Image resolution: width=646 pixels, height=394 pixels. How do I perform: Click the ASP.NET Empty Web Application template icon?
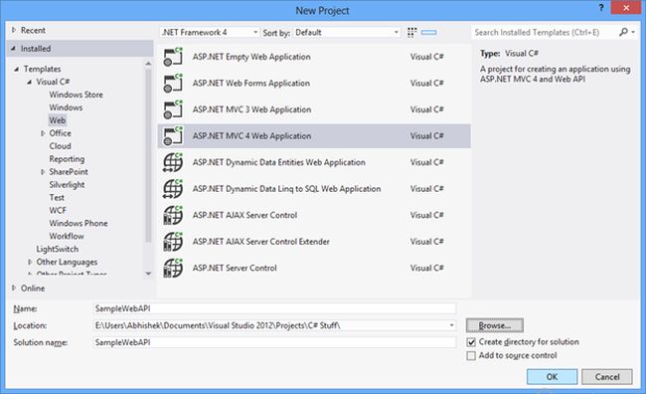(173, 57)
